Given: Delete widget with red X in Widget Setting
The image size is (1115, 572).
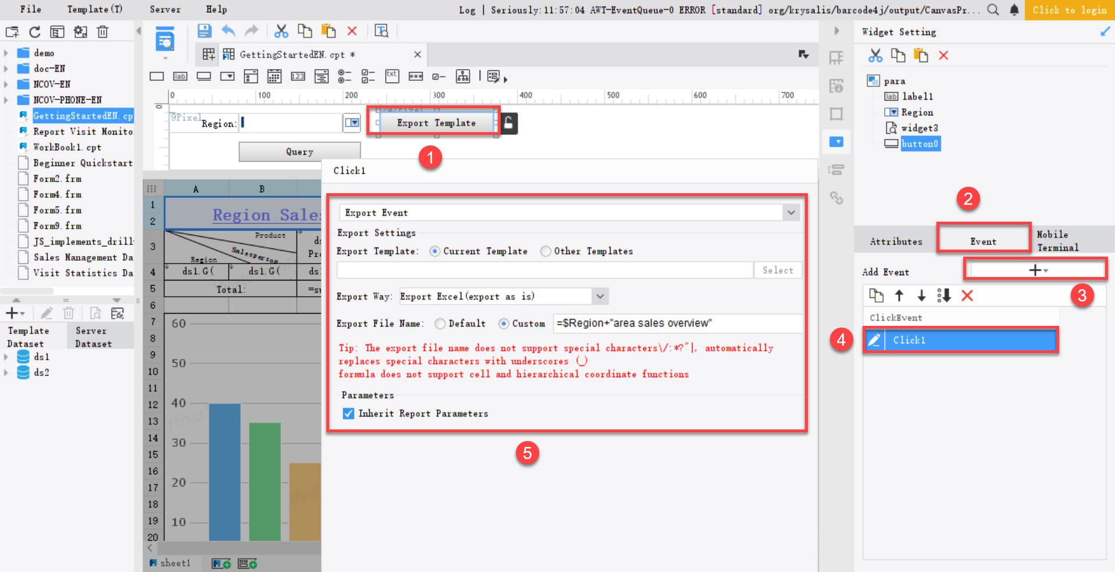Looking at the screenshot, I should [943, 56].
